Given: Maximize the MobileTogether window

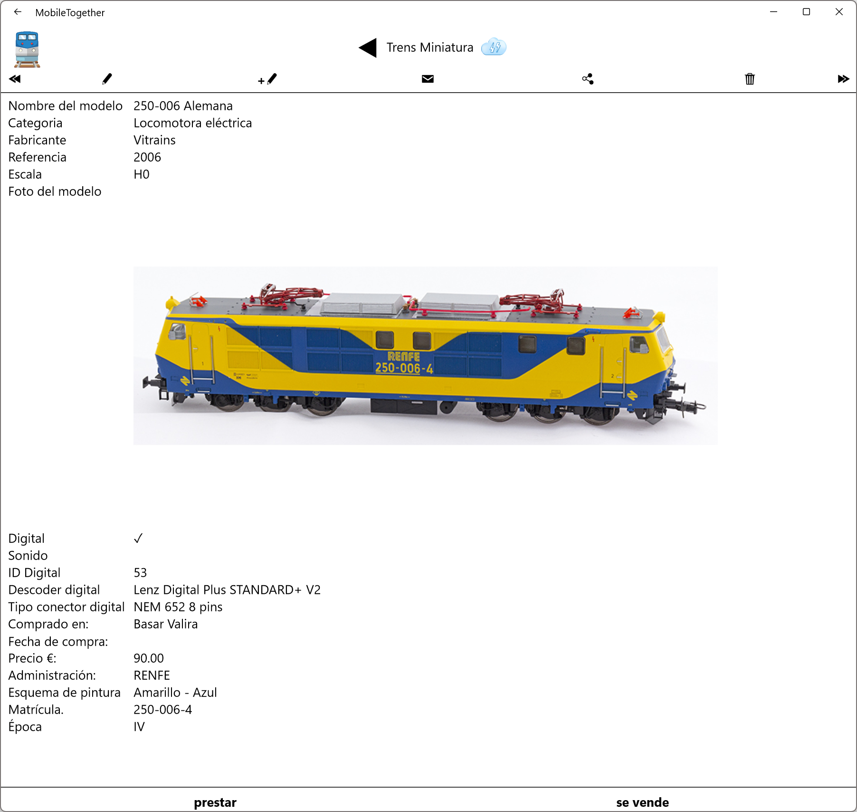Looking at the screenshot, I should point(806,12).
